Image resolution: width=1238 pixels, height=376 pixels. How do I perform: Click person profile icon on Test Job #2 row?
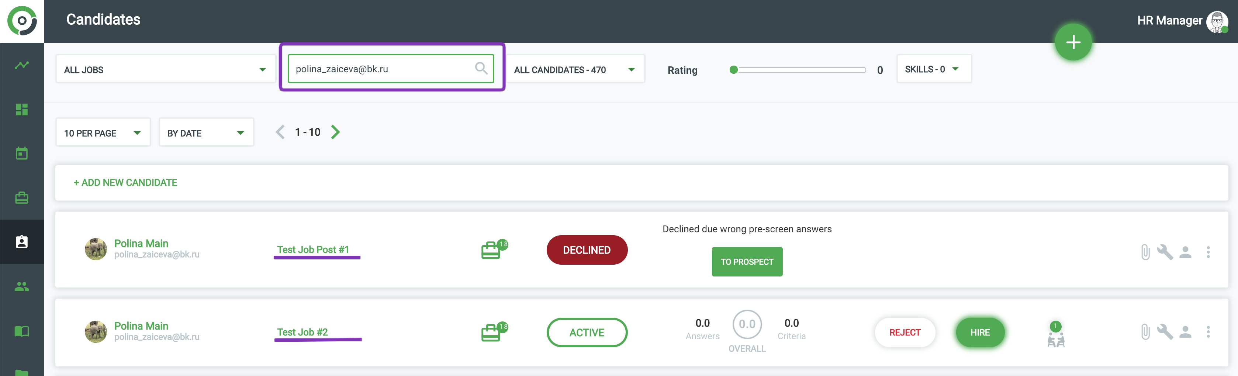(1185, 331)
